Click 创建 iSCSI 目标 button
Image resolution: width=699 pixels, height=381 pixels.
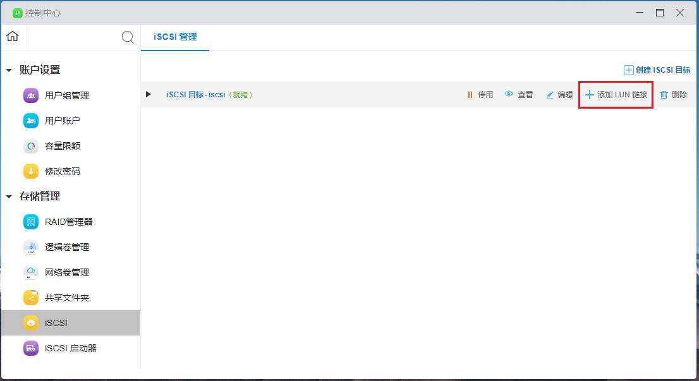(x=657, y=70)
